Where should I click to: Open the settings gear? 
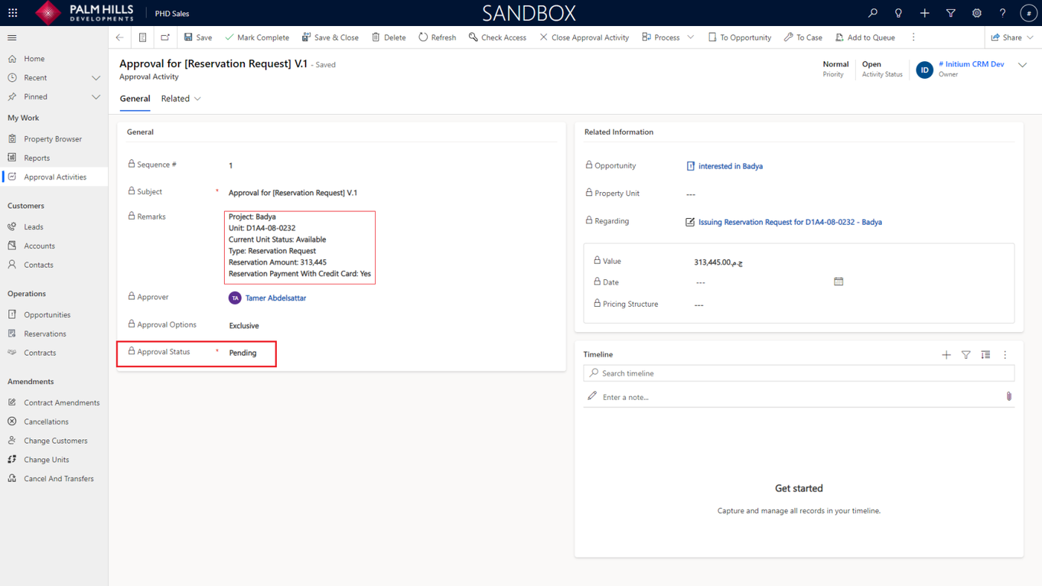(977, 13)
